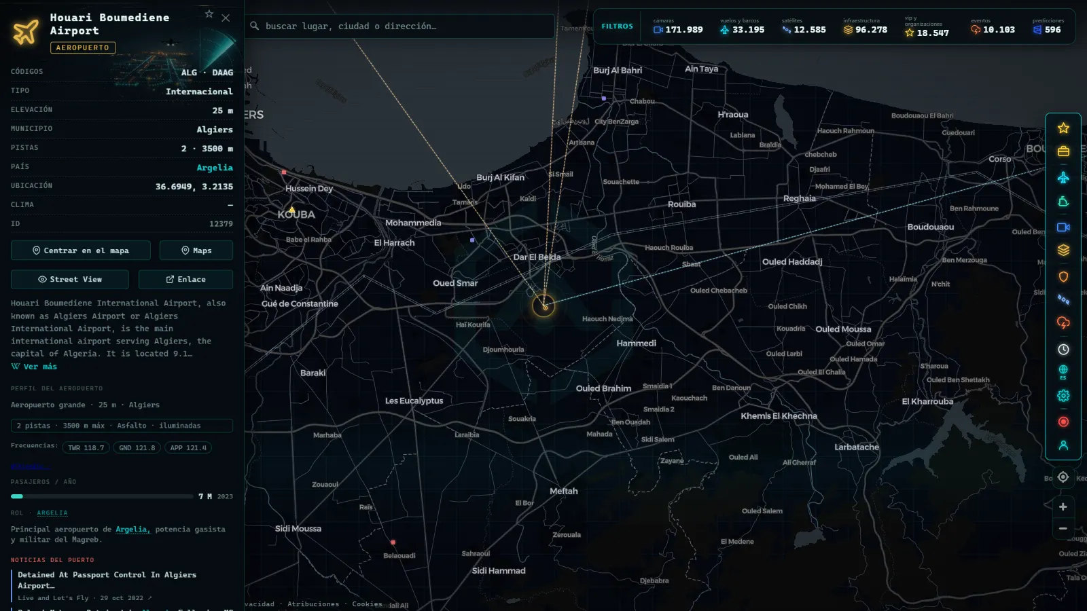Click the buscar lugar search field
1087x611 pixels.
pyautogui.click(x=399, y=26)
